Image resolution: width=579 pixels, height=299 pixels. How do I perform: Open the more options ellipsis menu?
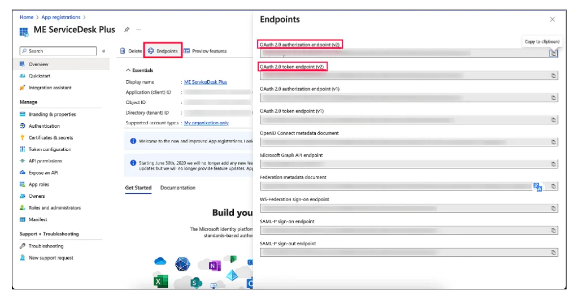138,30
